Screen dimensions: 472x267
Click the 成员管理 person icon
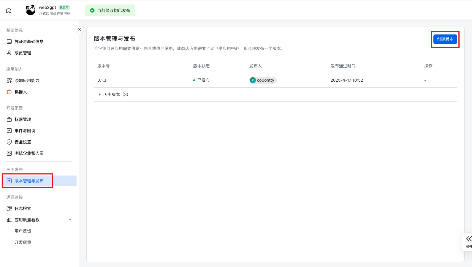[x=9, y=53]
